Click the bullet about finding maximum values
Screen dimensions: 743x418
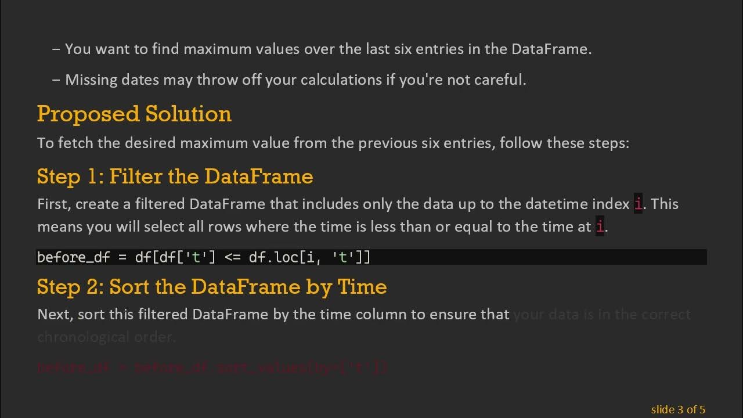tap(328, 49)
